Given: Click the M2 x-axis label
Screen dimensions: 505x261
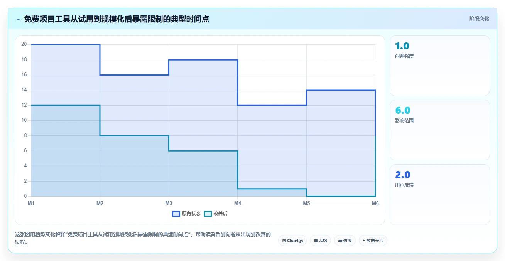Looking at the screenshot, I should pyautogui.click(x=100, y=203).
